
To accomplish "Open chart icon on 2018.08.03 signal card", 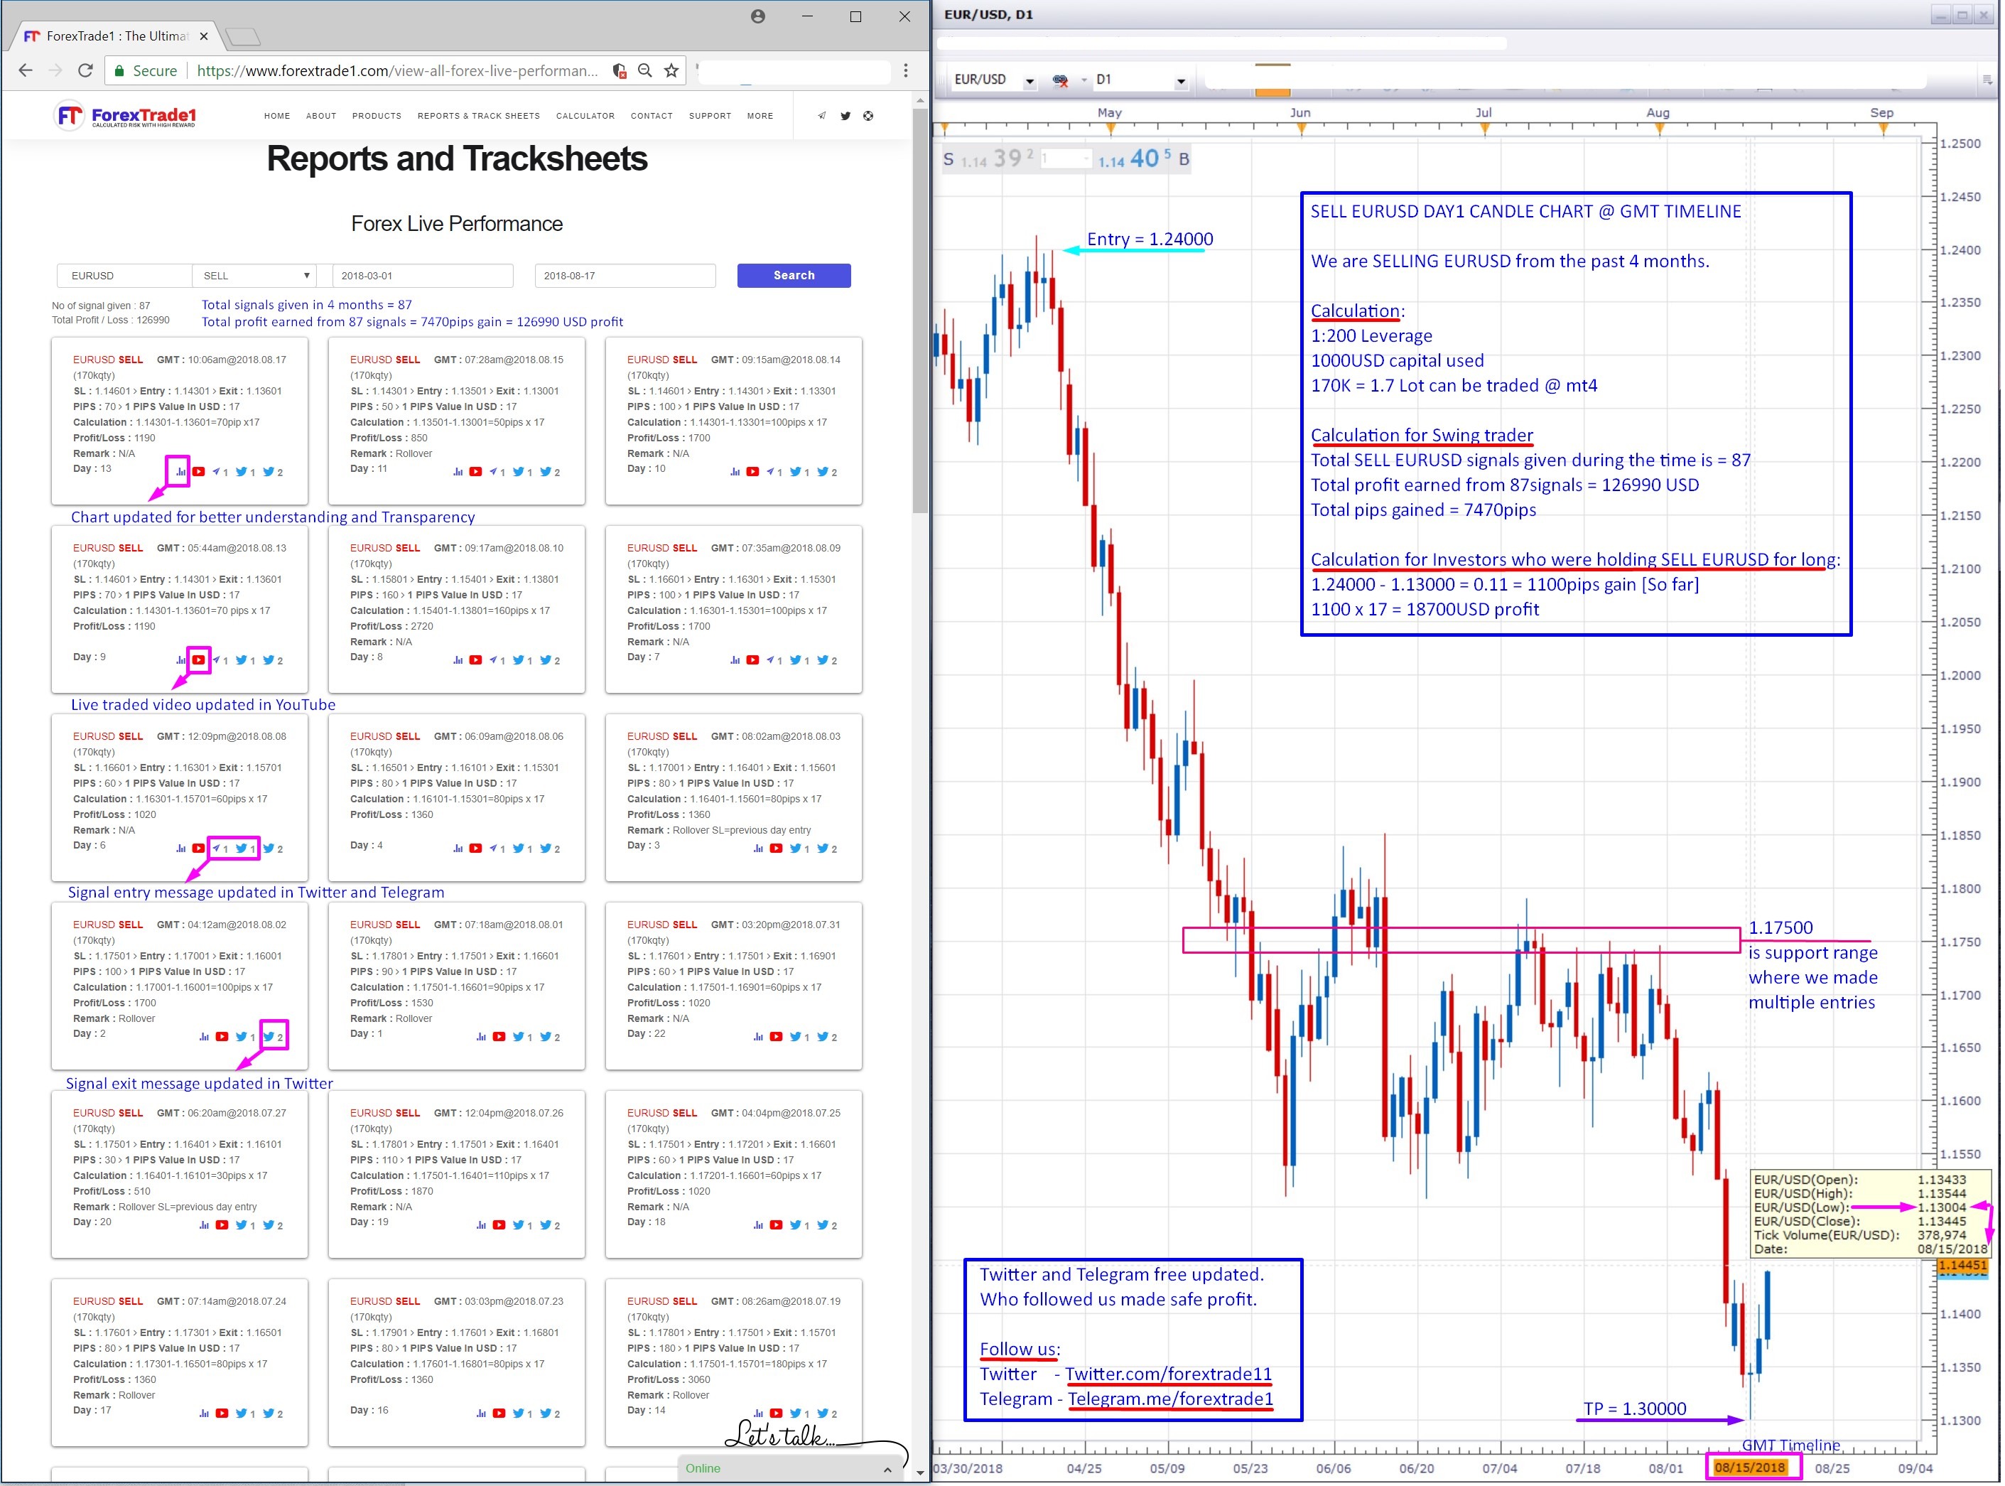I will click(x=759, y=849).
